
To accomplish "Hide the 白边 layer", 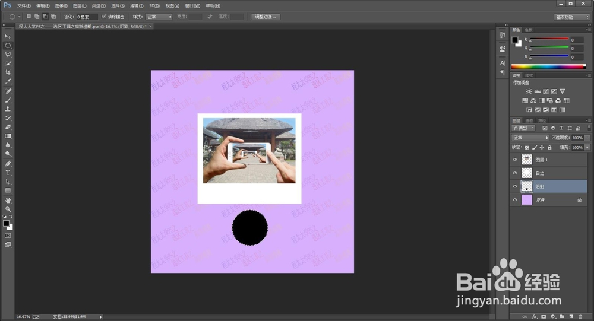I will tap(515, 173).
